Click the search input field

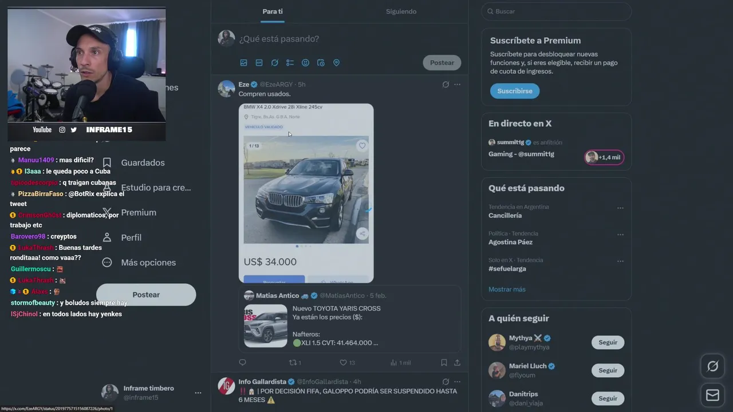coord(557,11)
